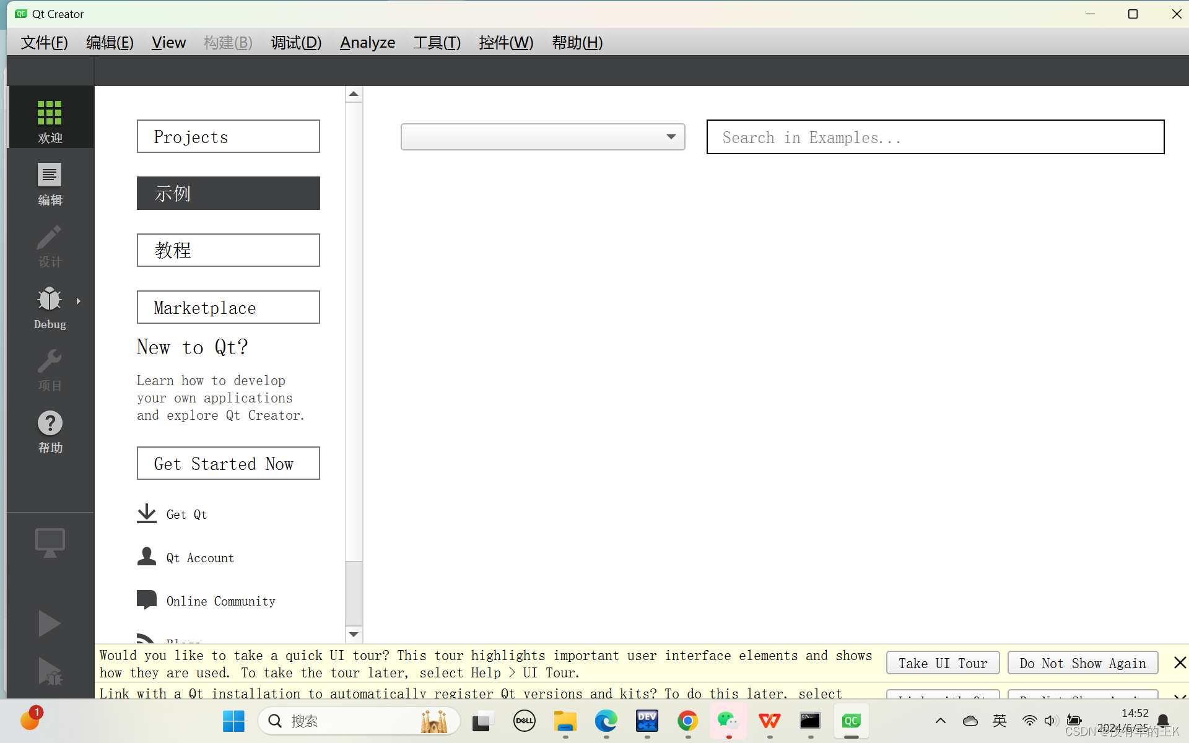Click the green Run arrow button
This screenshot has width=1189, height=743.
tap(50, 624)
